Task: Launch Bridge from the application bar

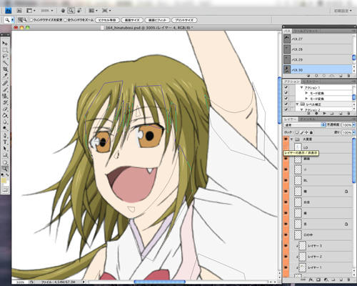Action: (x=19, y=11)
